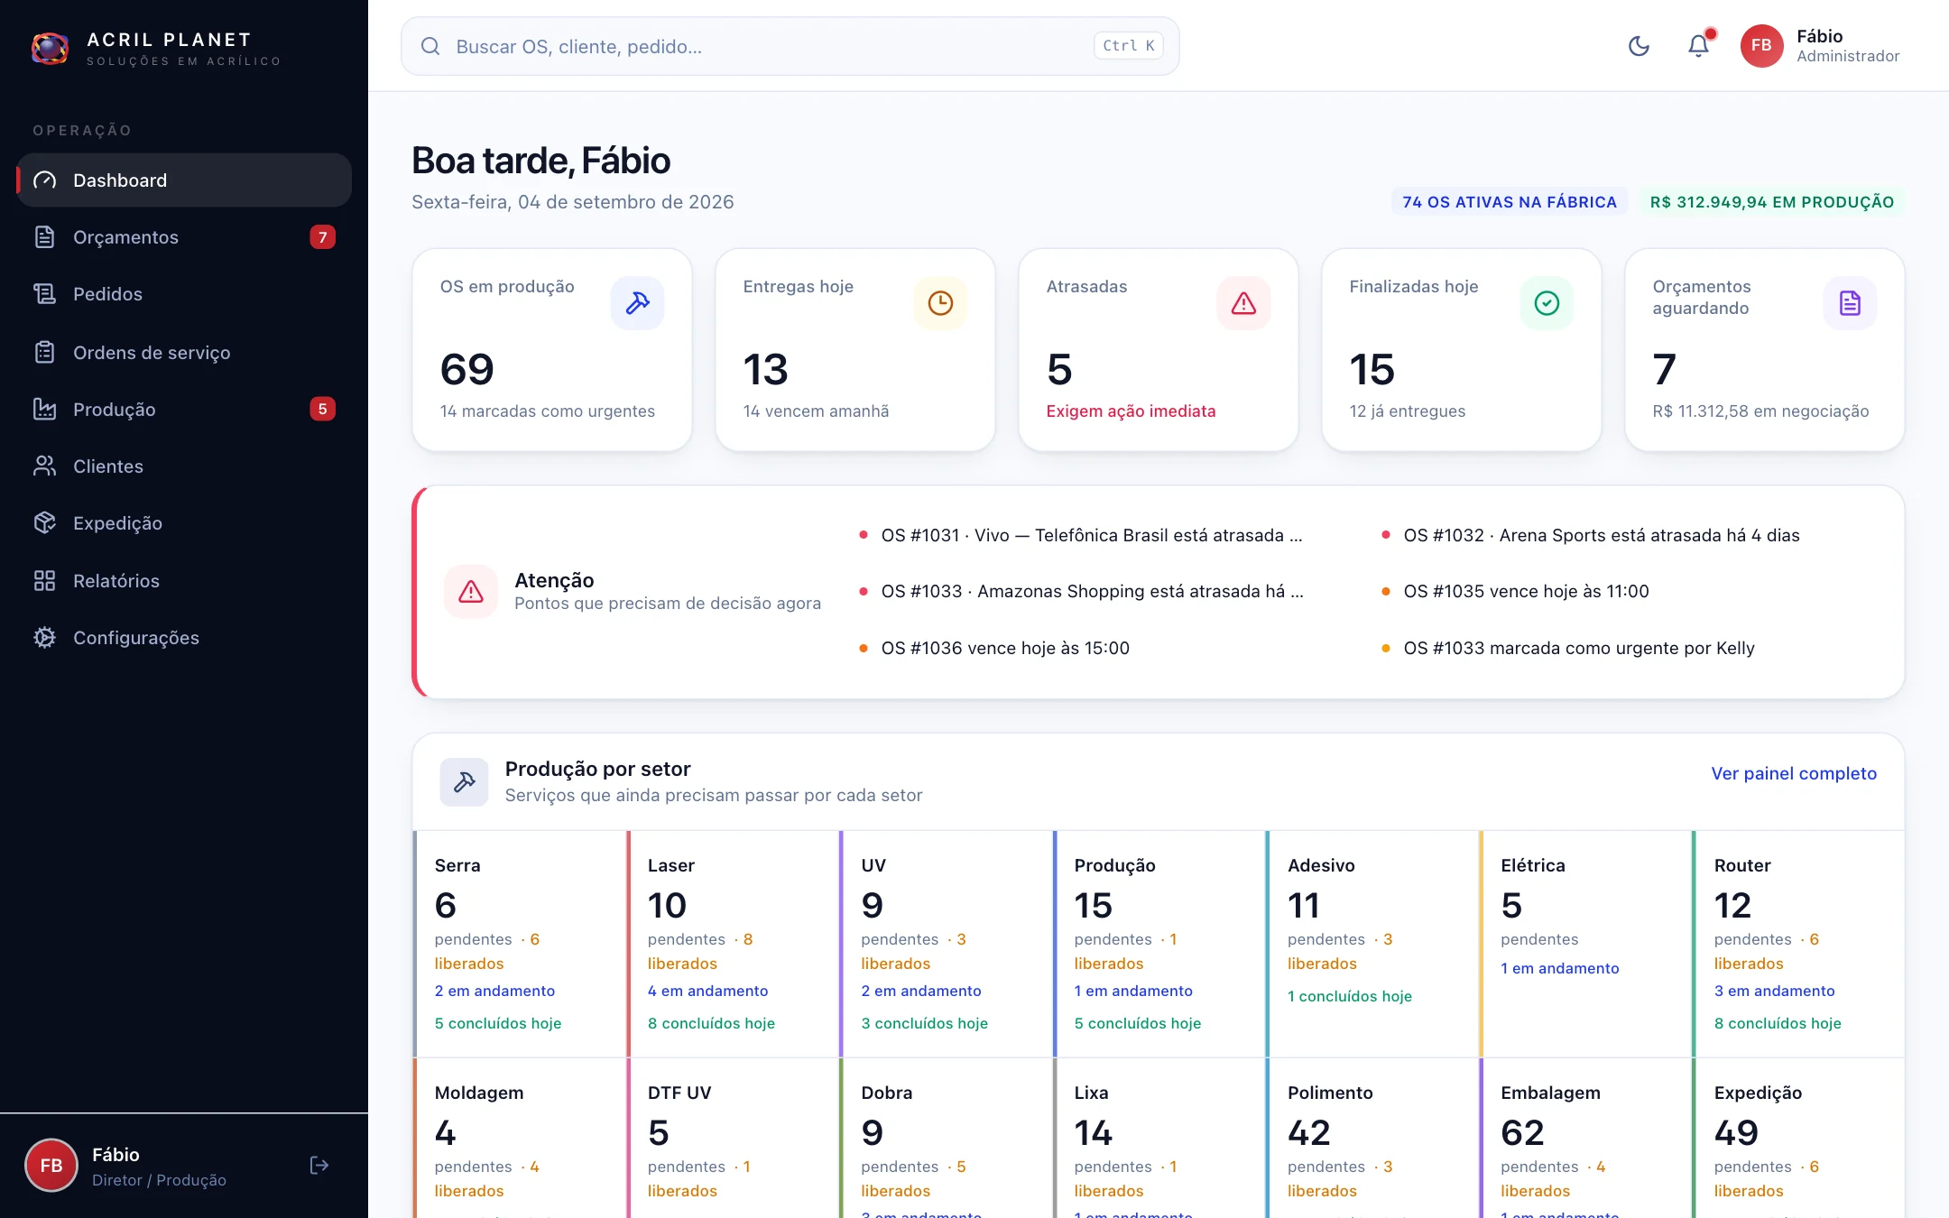Screen dimensions: 1949x1218
Task: Click the red 7 badge on Orçamentos
Action: [x=322, y=237]
